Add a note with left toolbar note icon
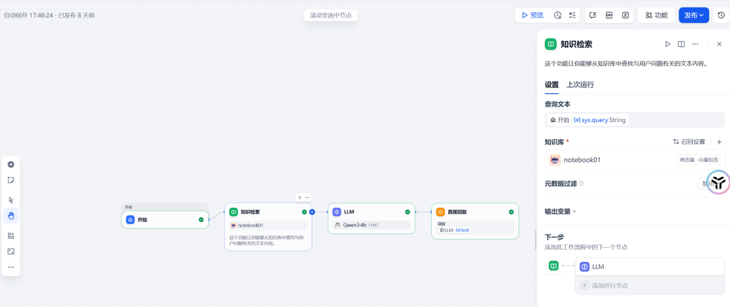The image size is (730, 307). [x=11, y=180]
